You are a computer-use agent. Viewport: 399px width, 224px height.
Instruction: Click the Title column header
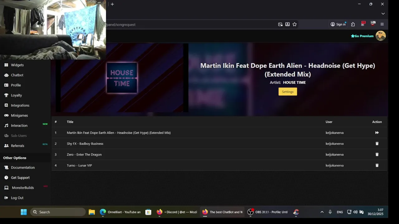(x=70, y=122)
